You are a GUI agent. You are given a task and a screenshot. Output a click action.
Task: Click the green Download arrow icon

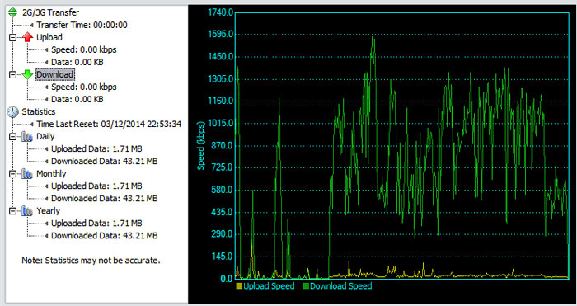click(x=27, y=74)
